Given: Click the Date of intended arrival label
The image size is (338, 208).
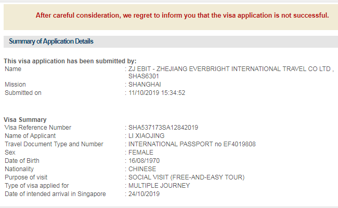Looking at the screenshot, I should coord(55,194).
